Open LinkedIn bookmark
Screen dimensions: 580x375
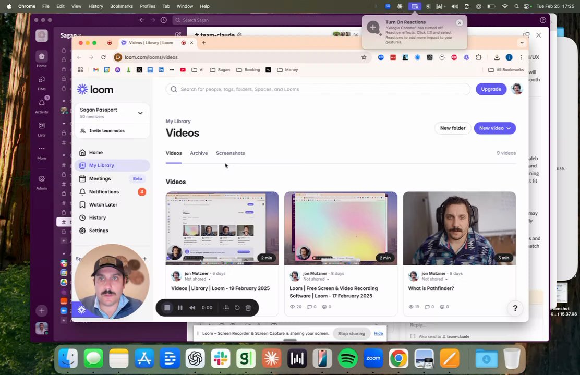click(x=161, y=70)
